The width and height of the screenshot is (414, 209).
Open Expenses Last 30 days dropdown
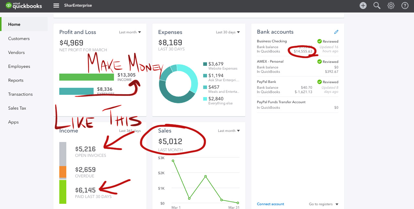click(228, 32)
